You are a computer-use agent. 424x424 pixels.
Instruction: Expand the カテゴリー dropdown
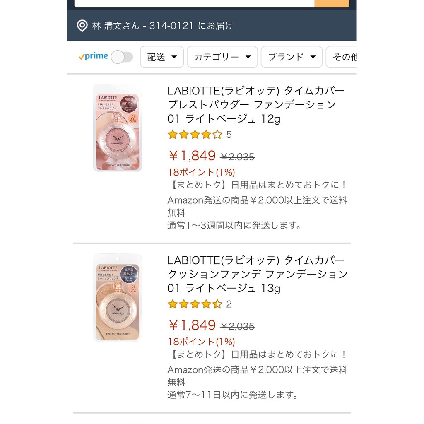point(222,57)
